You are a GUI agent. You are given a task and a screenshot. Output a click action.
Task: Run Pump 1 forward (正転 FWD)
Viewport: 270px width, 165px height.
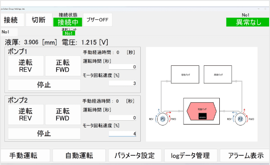point(63,66)
